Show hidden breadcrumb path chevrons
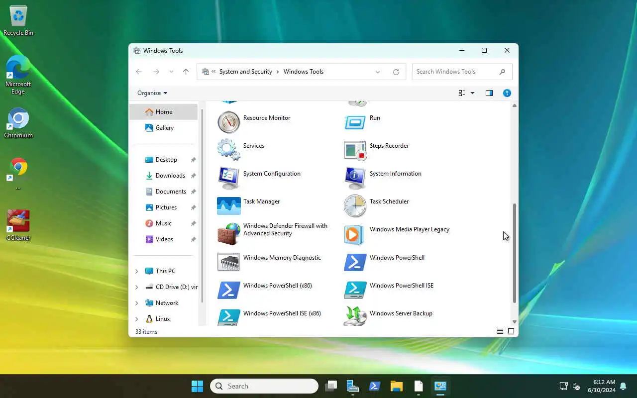The image size is (637, 398). pyautogui.click(x=214, y=72)
